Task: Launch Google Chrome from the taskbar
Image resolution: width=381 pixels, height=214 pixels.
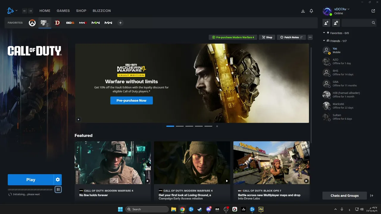Action: point(182,209)
